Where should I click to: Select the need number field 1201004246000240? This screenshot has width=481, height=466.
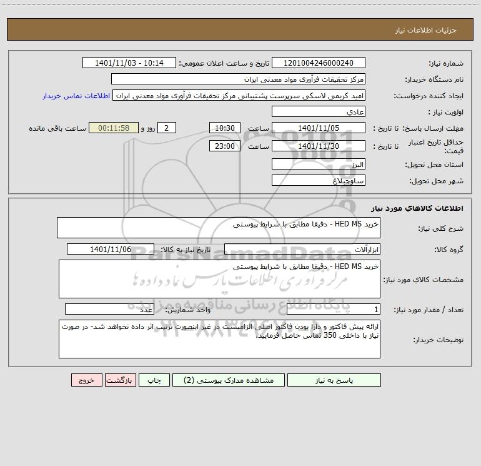pos(319,63)
